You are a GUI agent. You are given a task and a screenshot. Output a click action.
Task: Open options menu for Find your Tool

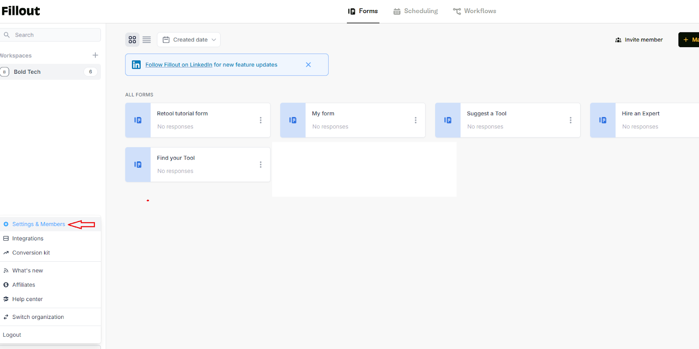pos(261,164)
